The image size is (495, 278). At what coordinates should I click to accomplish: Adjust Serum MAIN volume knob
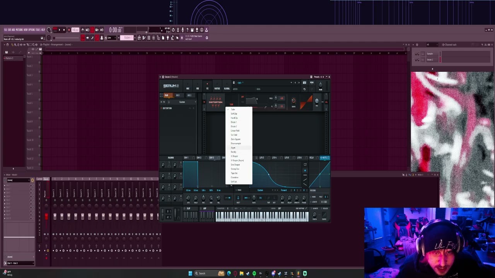321,85
